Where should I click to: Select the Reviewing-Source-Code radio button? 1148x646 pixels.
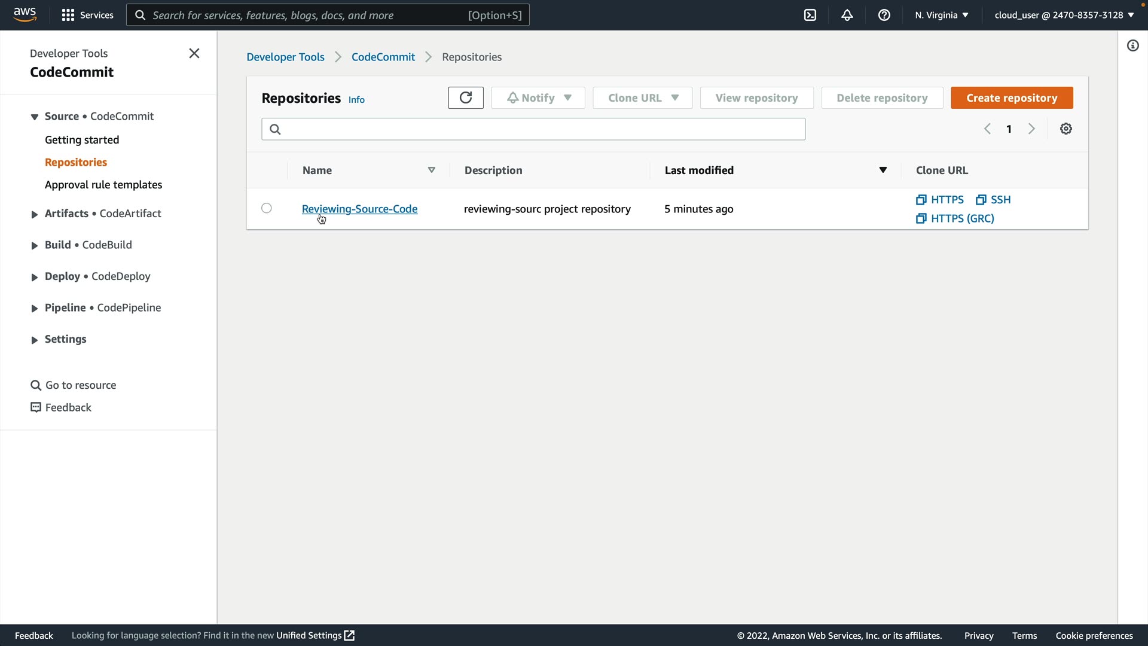[267, 208]
